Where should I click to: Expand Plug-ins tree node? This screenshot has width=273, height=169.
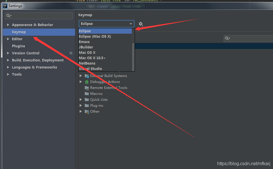point(81,106)
